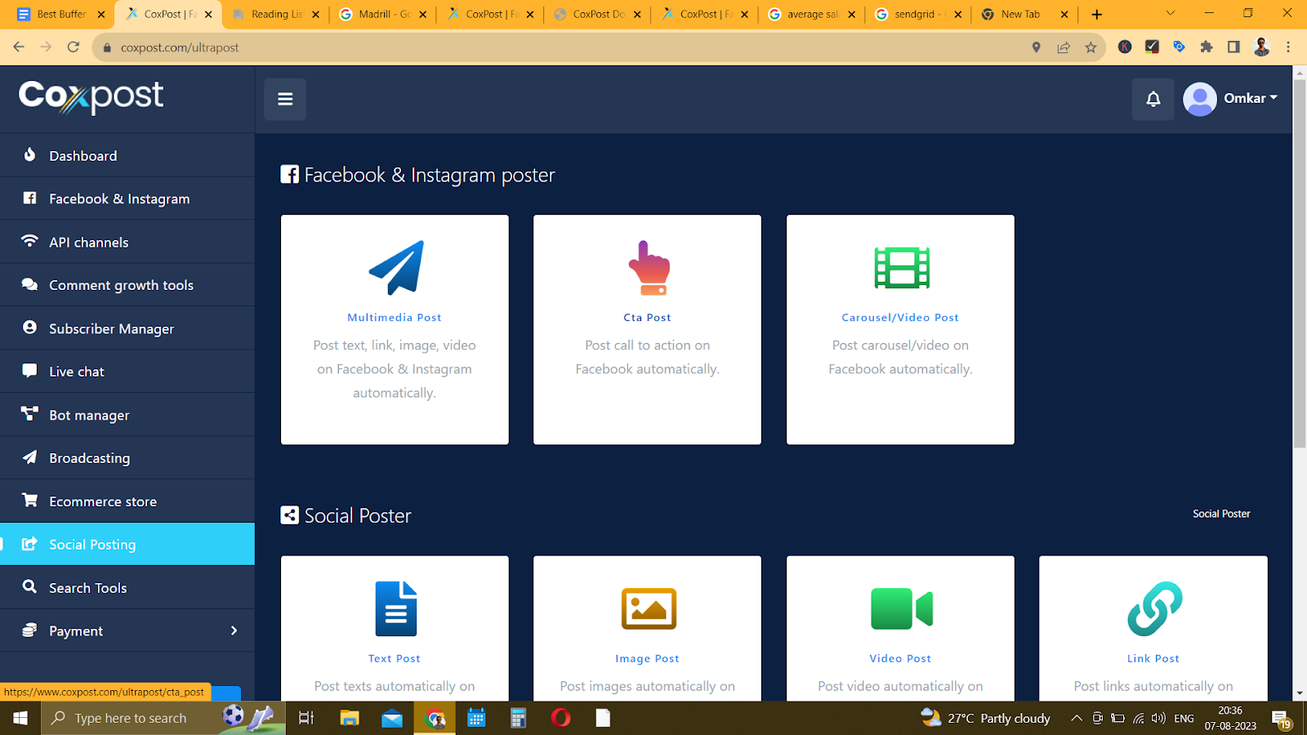Image resolution: width=1307 pixels, height=735 pixels.
Task: Click the Omkar profile avatar
Action: 1199,99
